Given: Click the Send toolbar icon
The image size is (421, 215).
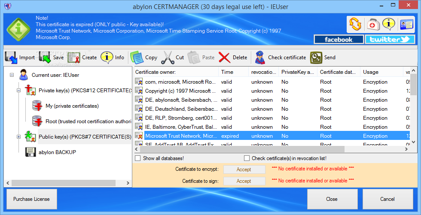Looking at the screenshot, I should [x=316, y=58].
